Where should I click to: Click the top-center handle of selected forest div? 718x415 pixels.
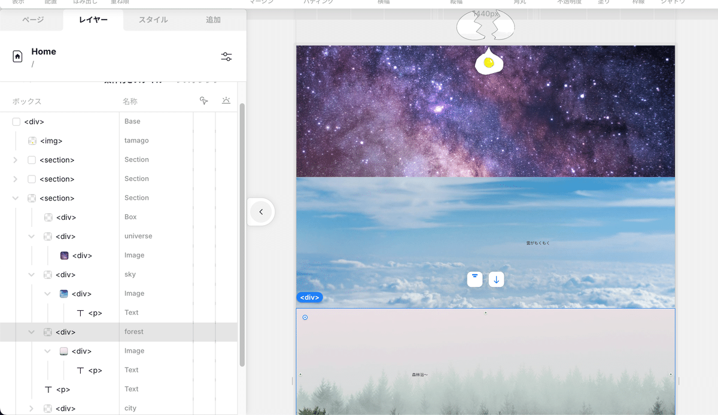coord(485,313)
